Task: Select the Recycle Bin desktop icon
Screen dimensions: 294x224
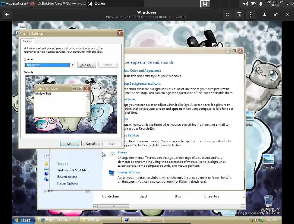Action: coord(268,204)
